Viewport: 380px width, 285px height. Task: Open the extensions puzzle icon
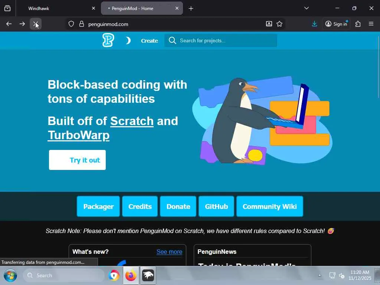pyautogui.click(x=358, y=24)
